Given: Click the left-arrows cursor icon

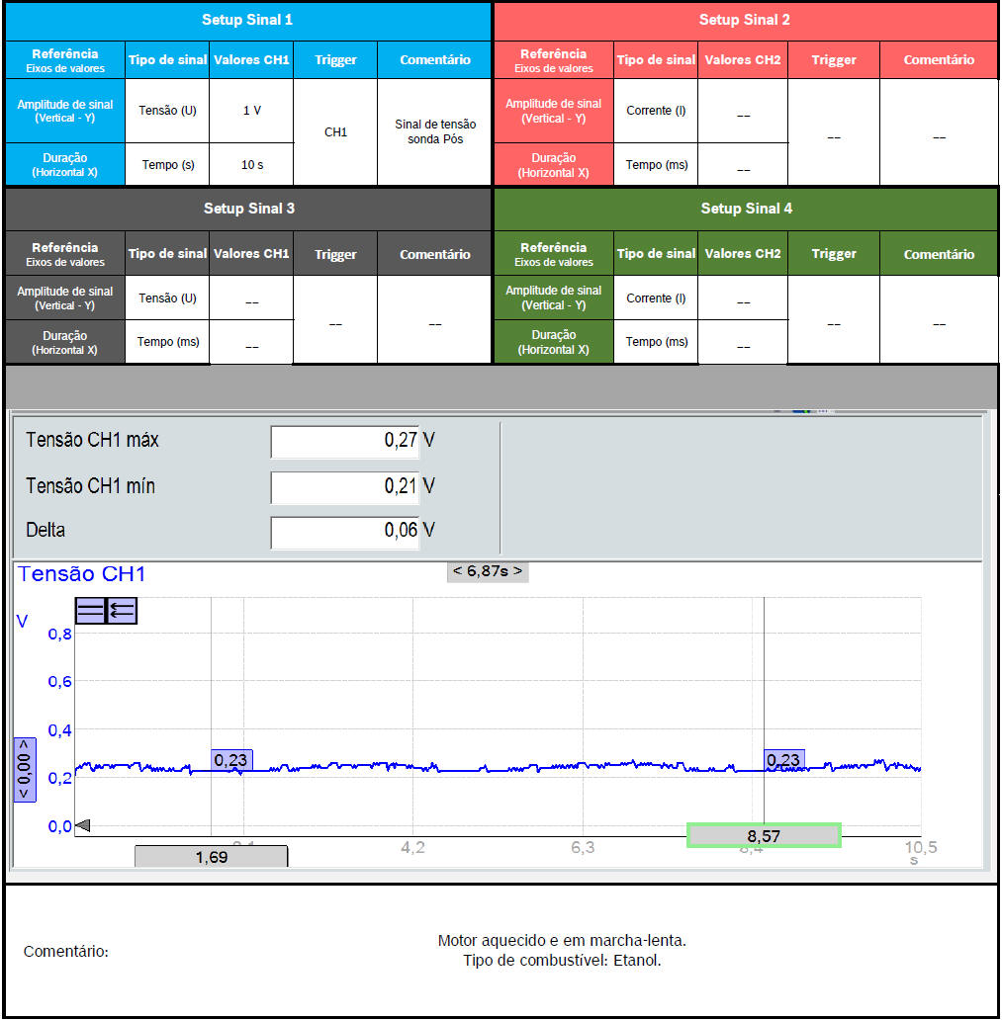Looking at the screenshot, I should pyautogui.click(x=122, y=612).
